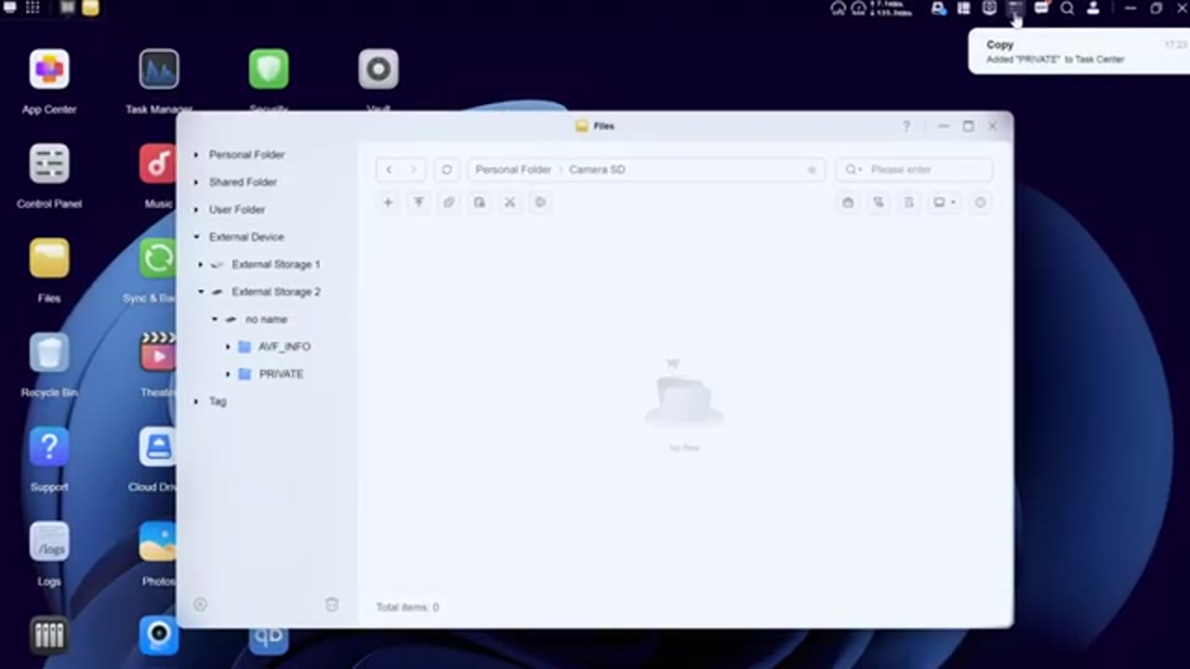Open the App Center desktop icon
The height and width of the screenshot is (669, 1190).
[x=49, y=70]
